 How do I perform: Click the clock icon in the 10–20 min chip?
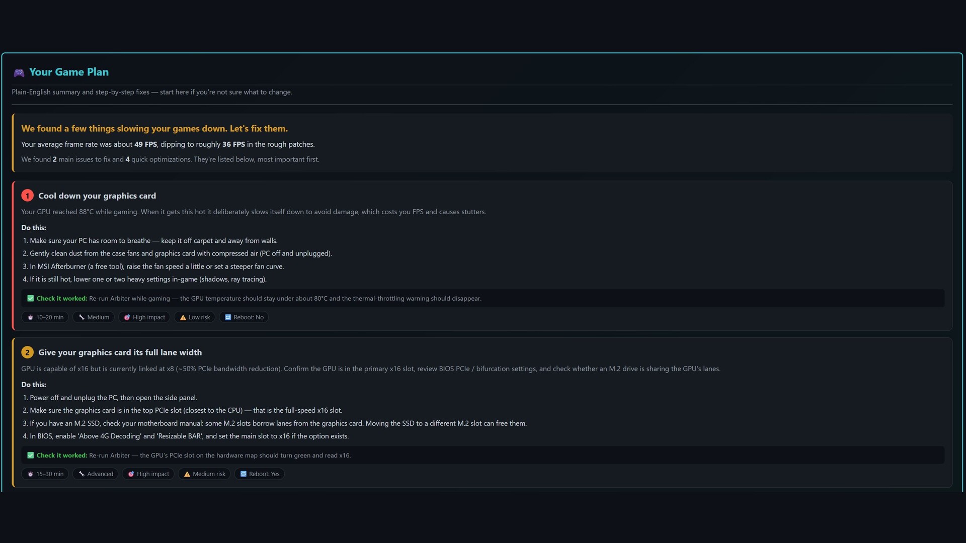(x=31, y=317)
